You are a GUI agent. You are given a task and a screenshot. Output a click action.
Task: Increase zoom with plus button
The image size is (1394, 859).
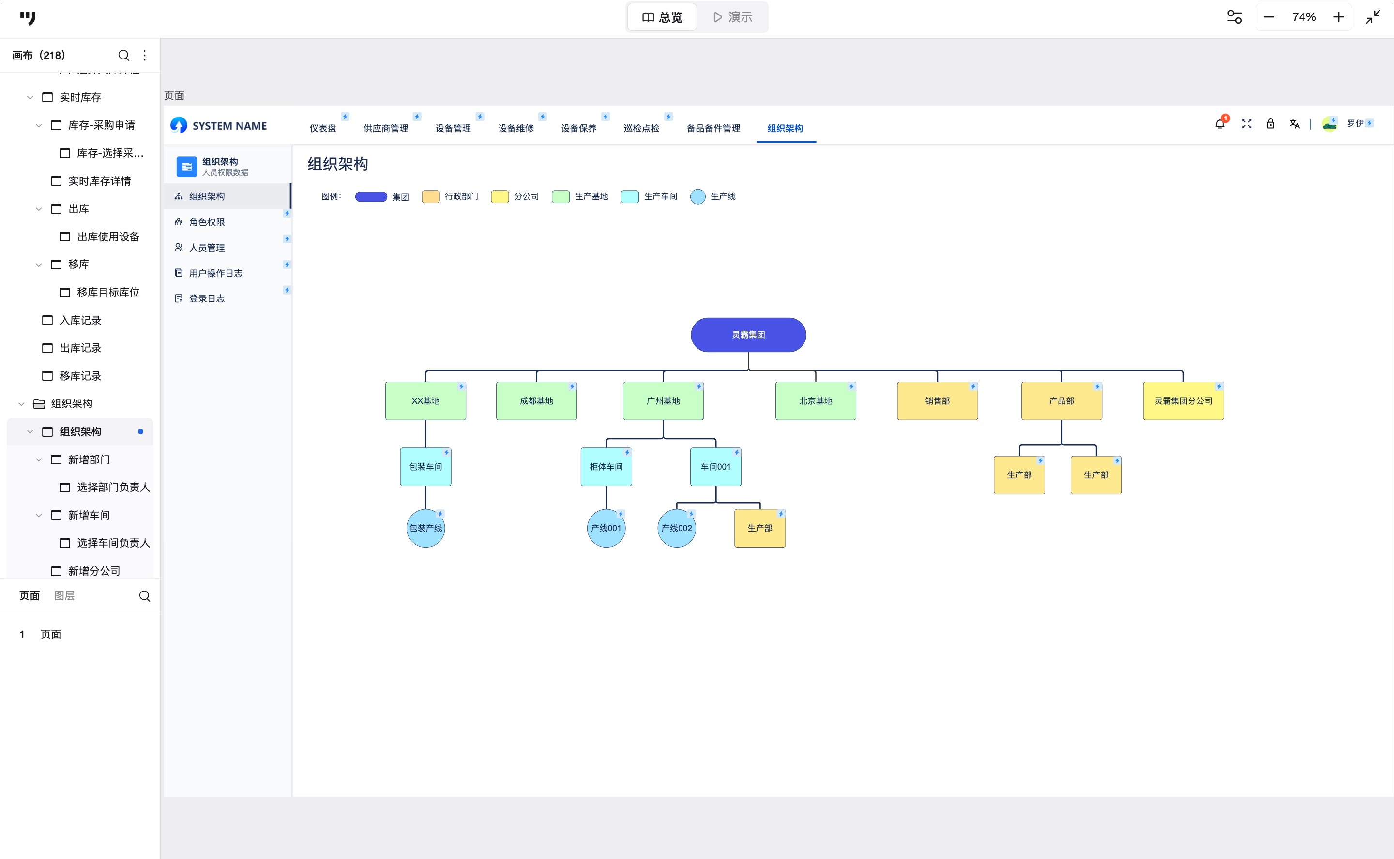click(1338, 17)
